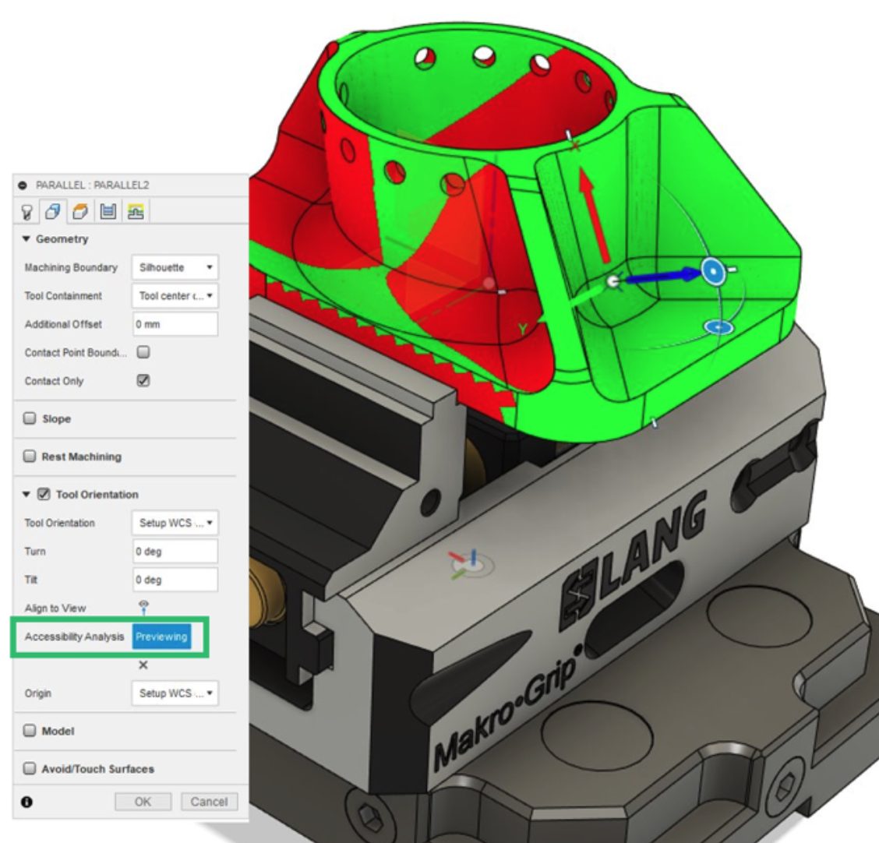Click the lower blue circular rotation handle

[718, 327]
